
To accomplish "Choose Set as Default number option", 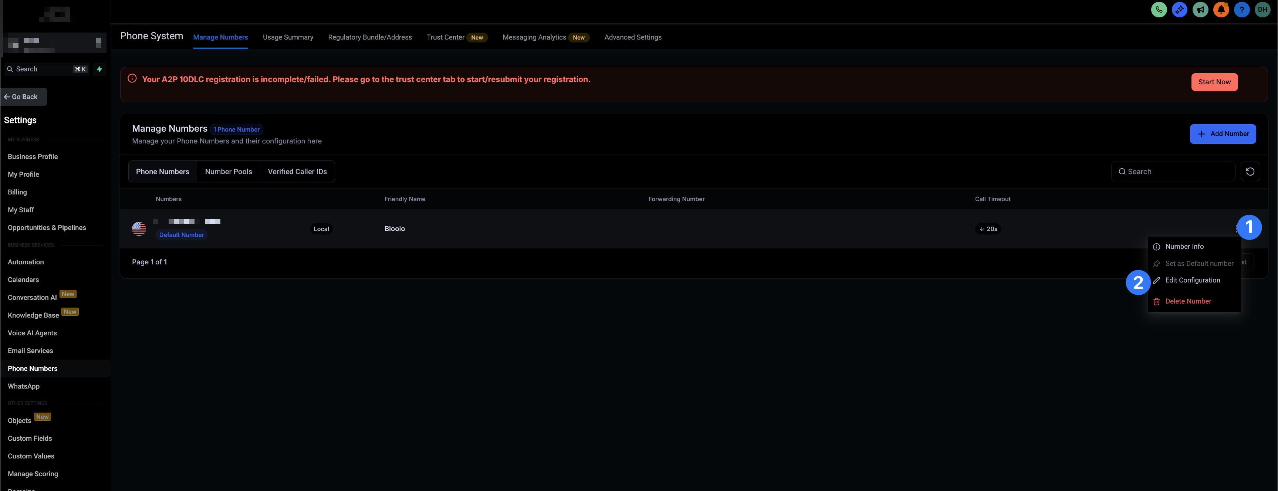I will click(x=1194, y=263).
